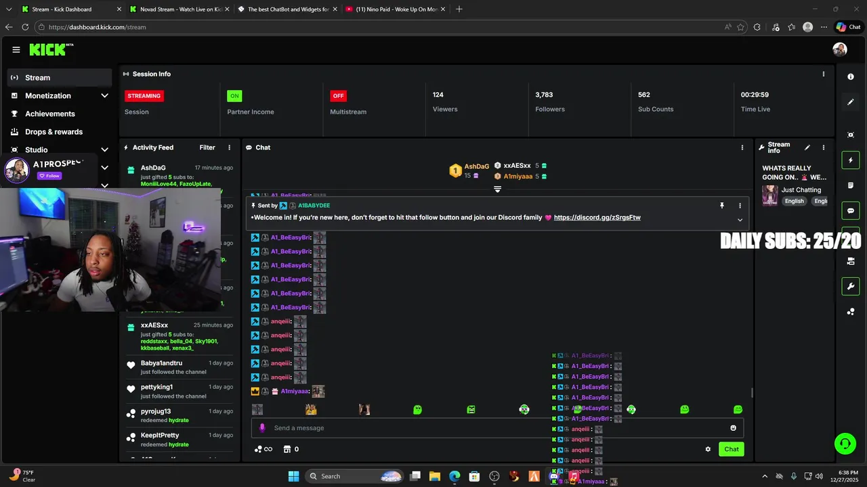The height and width of the screenshot is (487, 867).
Task: Click the KICK logo
Action: pos(51,49)
